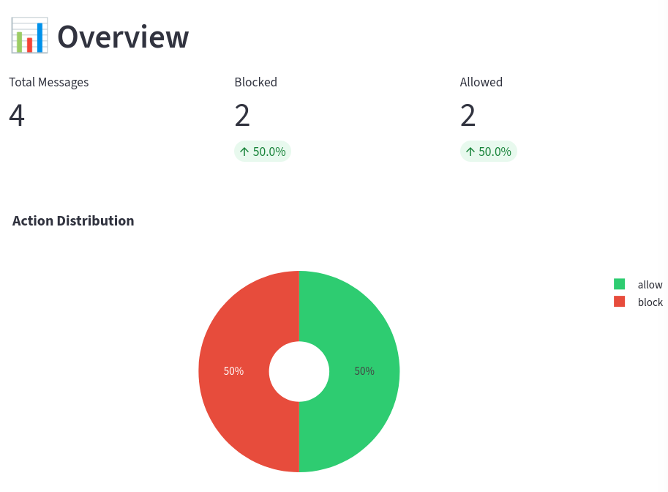Select the Overview heading
This screenshot has width=668, height=492.
122,36
